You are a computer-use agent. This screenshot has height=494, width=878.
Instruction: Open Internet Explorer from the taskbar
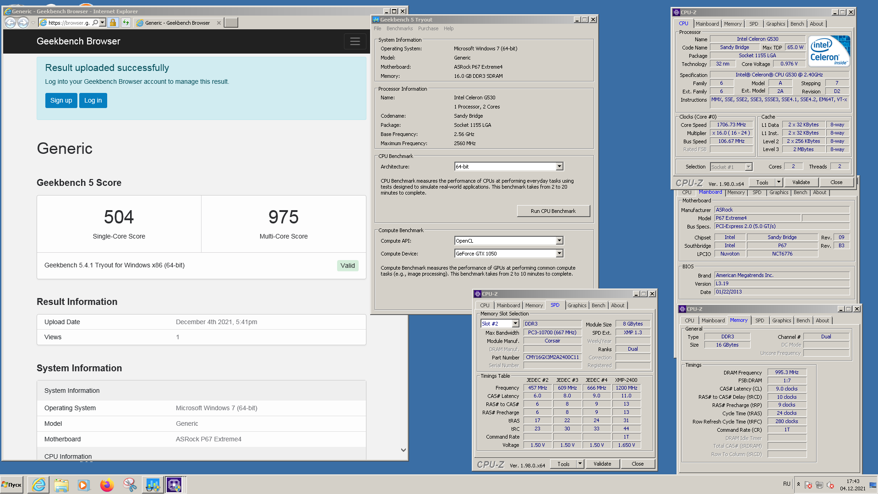click(x=39, y=485)
